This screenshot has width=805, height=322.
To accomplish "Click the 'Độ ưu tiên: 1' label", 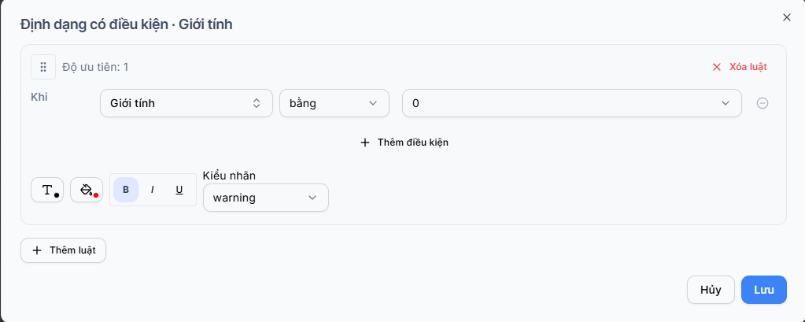I will tap(95, 67).
